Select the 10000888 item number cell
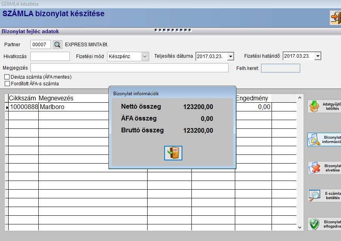The width and height of the screenshot is (341, 241). (x=24, y=107)
